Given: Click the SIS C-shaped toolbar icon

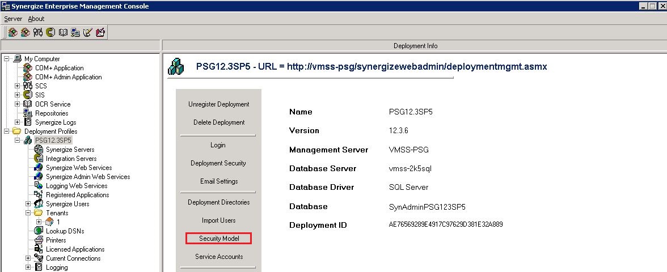Looking at the screenshot, I should click(x=50, y=32).
